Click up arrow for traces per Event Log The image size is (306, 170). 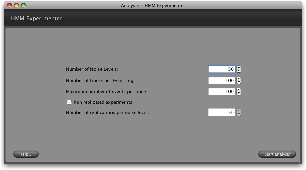click(x=239, y=79)
